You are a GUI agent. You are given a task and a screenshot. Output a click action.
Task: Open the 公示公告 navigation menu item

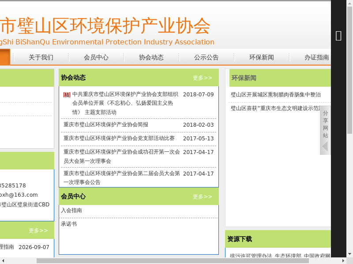[x=207, y=58]
